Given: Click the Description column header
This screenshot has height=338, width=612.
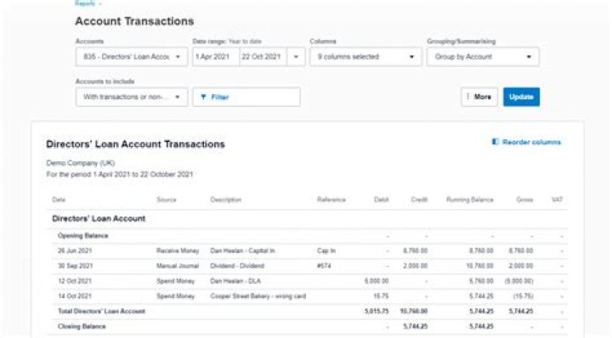Looking at the screenshot, I should click(225, 200).
